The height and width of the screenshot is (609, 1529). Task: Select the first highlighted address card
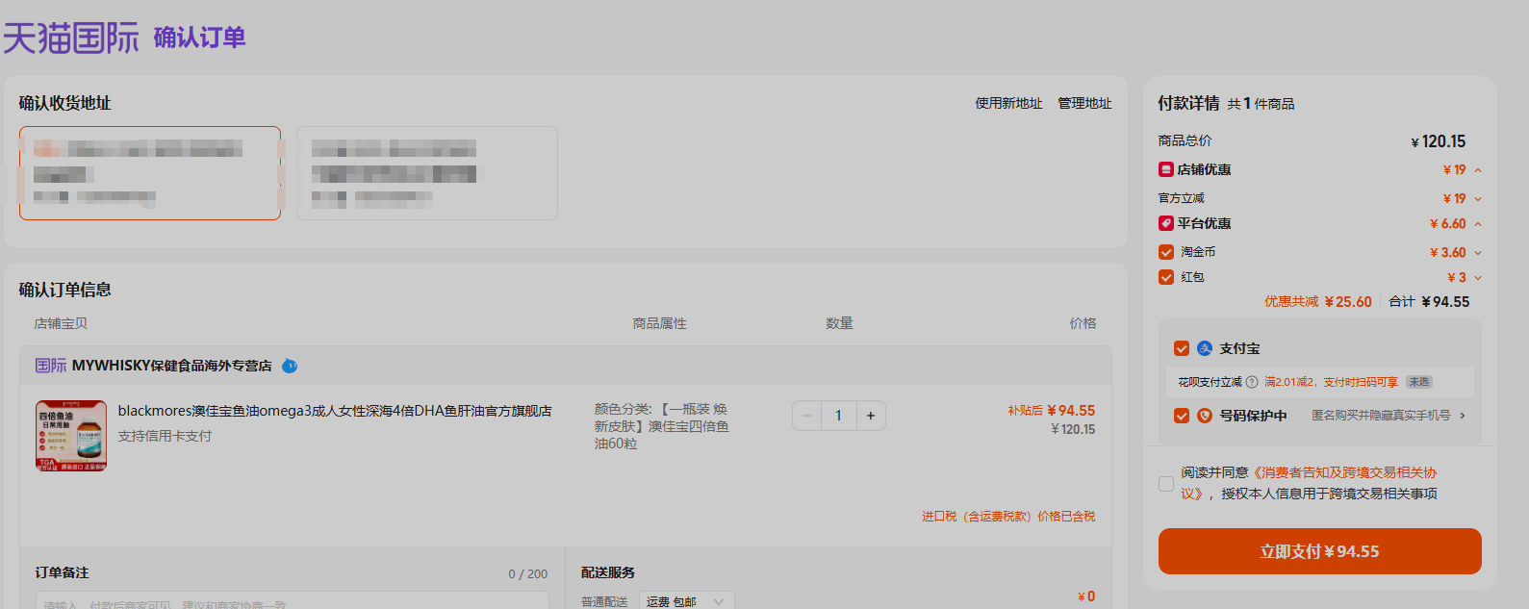pos(150,173)
